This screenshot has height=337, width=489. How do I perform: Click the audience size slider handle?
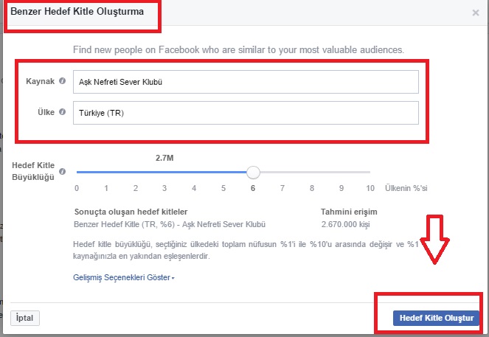pyautogui.click(x=253, y=172)
